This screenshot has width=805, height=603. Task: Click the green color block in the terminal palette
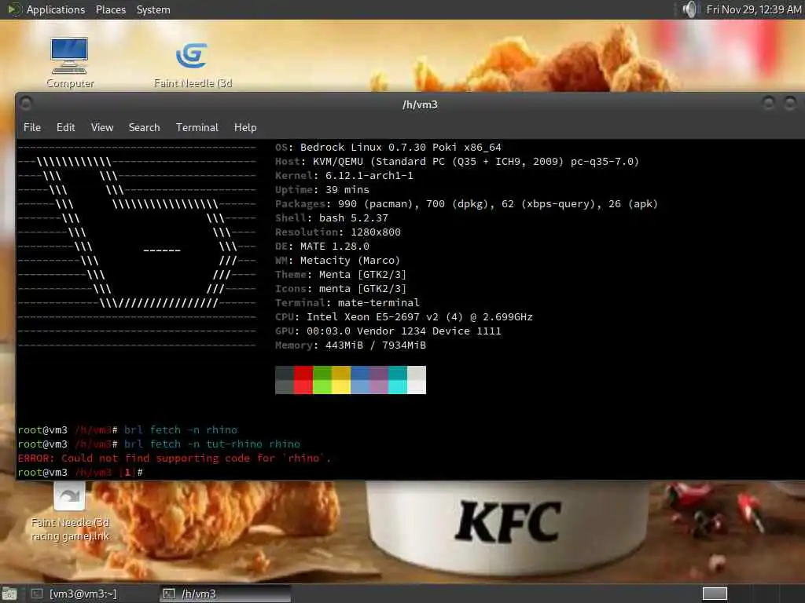(x=322, y=380)
